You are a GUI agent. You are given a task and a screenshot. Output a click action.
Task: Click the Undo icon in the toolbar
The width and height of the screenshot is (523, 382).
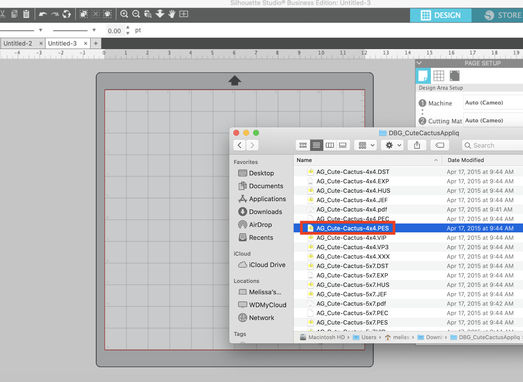[42, 14]
